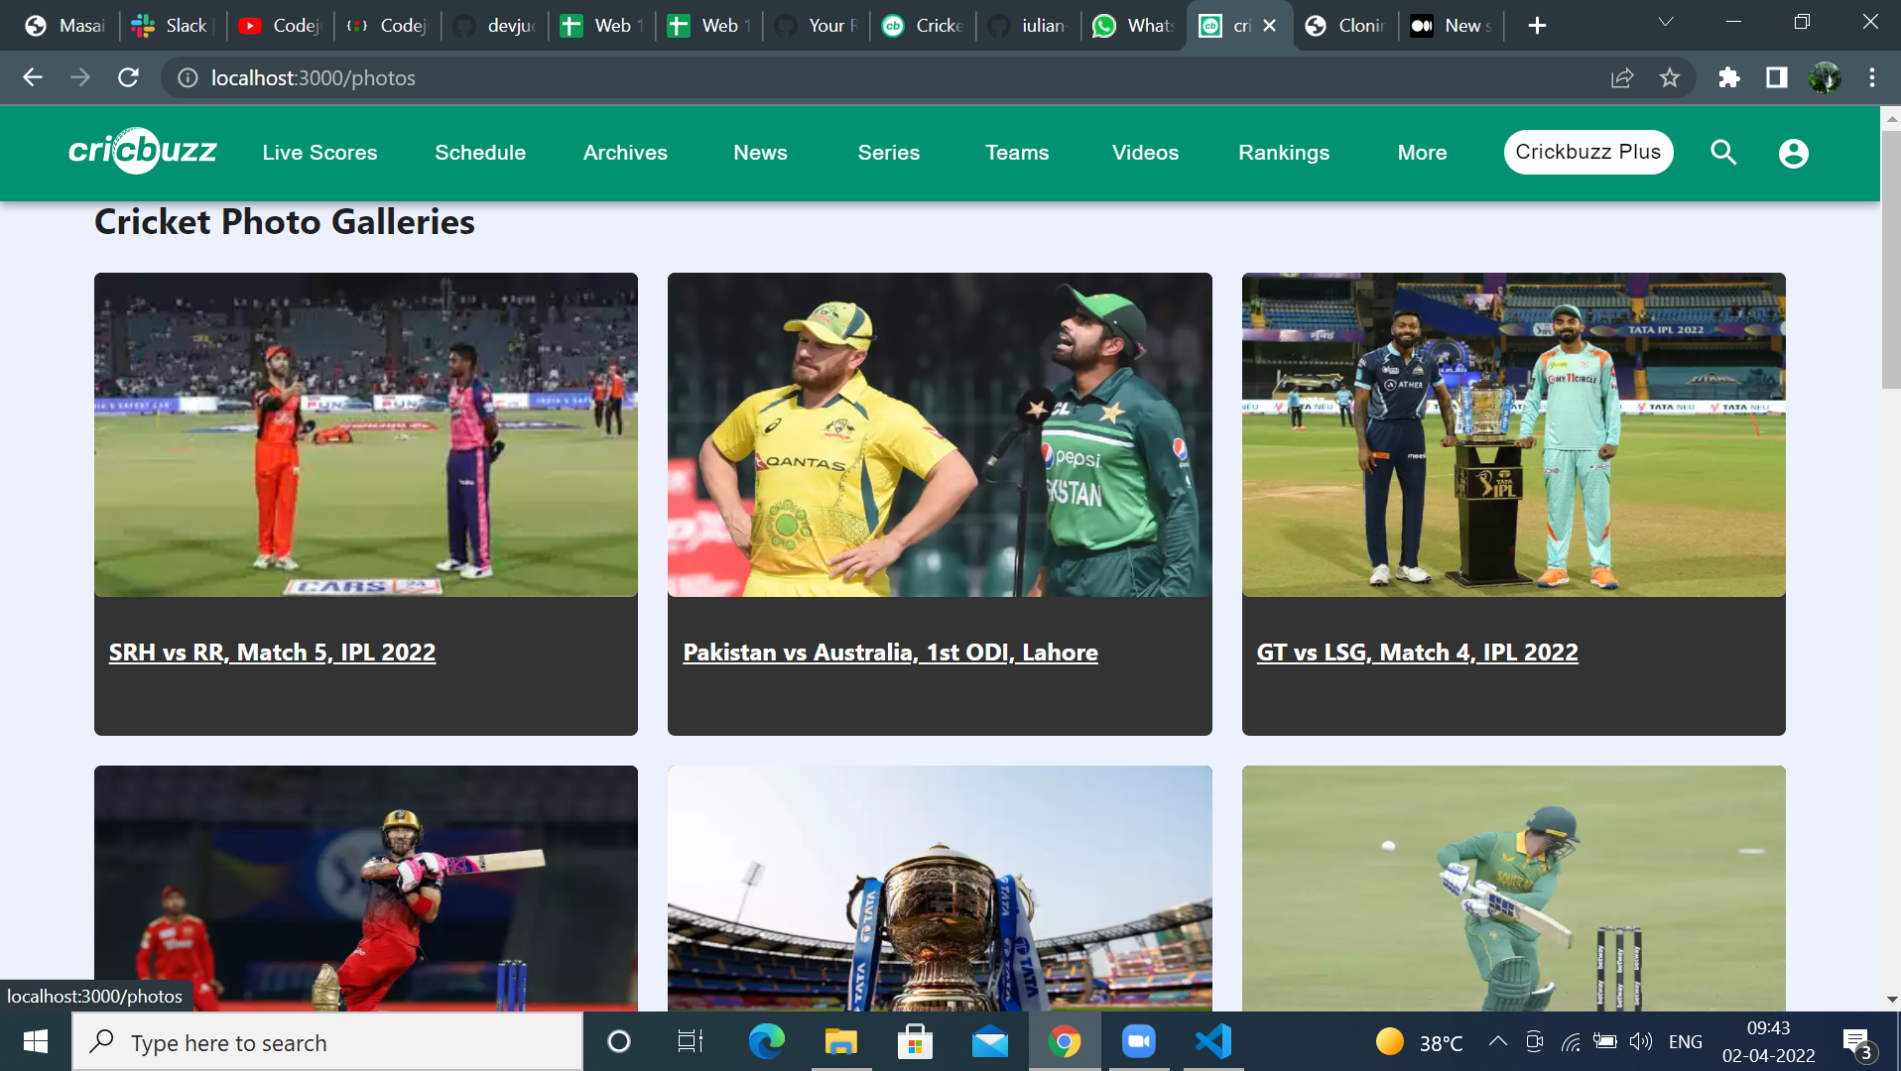The height and width of the screenshot is (1071, 1901).
Task: Open a new tab with the plus icon
Action: [x=1537, y=26]
